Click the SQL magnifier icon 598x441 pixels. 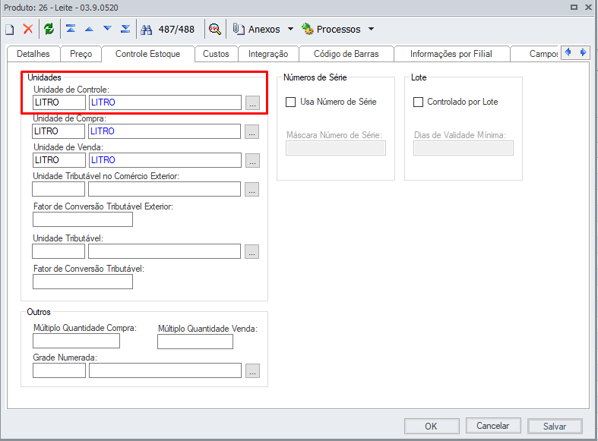pyautogui.click(x=215, y=29)
